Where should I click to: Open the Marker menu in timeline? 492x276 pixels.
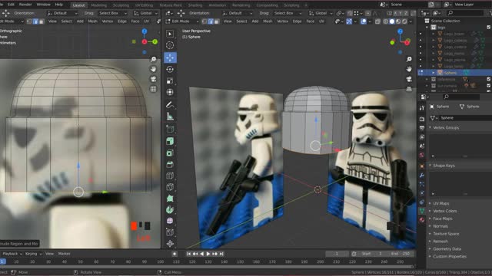[64, 254]
